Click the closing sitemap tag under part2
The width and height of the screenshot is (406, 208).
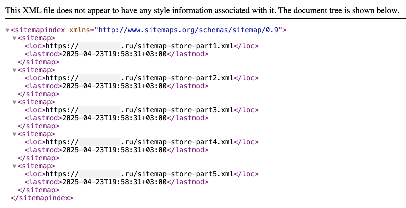pos(38,94)
